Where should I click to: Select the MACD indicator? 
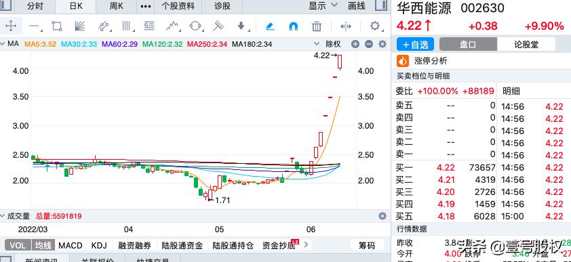(71, 245)
